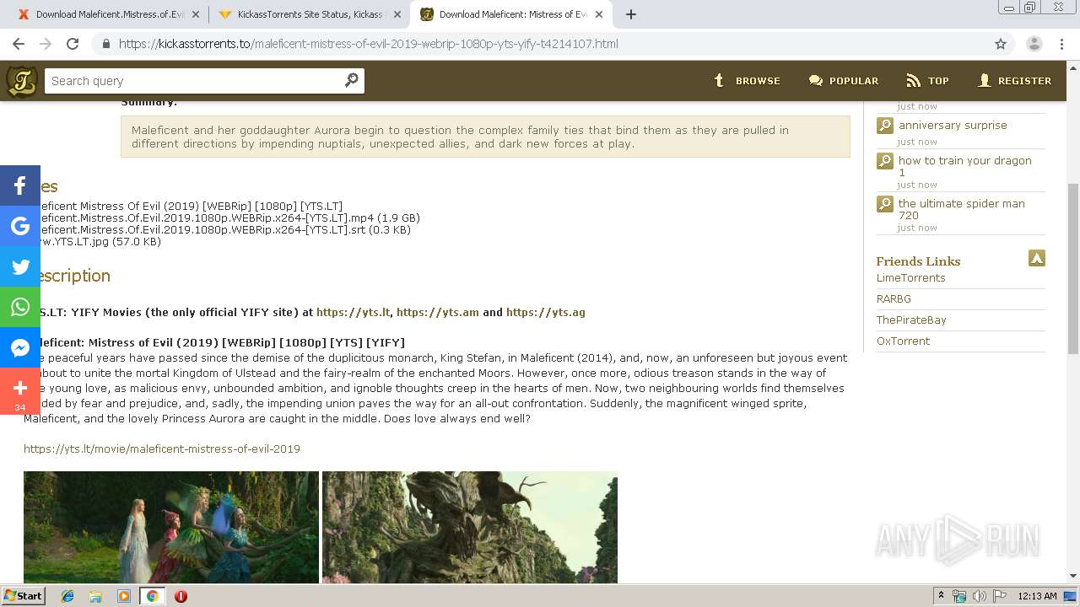Open RARBG friend link
The height and width of the screenshot is (607, 1080).
click(894, 298)
